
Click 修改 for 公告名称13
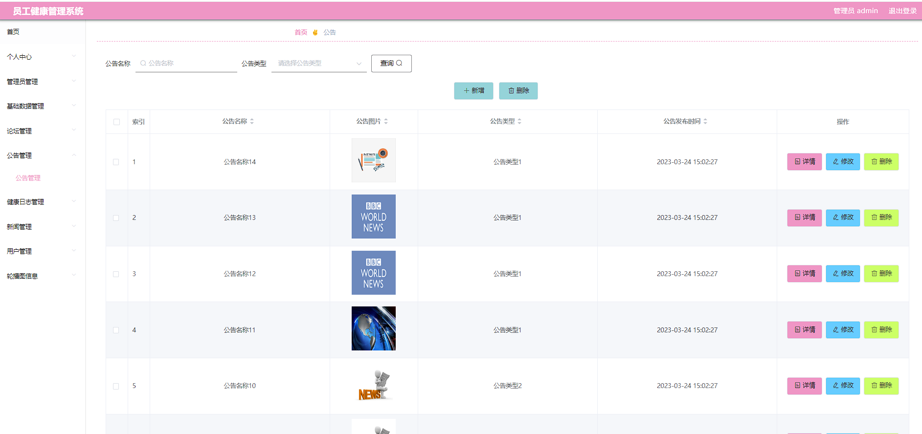[843, 217]
